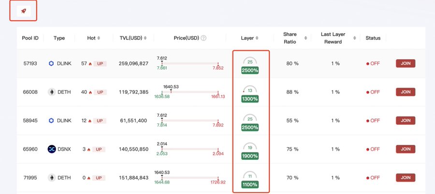Click the DETH Ethereum icon for pool 71995
The image size is (435, 194).
52,178
